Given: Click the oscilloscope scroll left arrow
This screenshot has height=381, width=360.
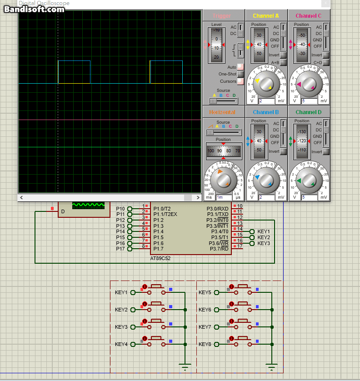Looking at the screenshot, I should [x=21, y=197].
